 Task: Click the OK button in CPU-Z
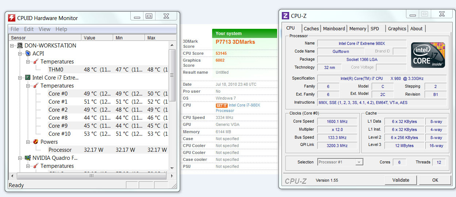tap(435, 180)
